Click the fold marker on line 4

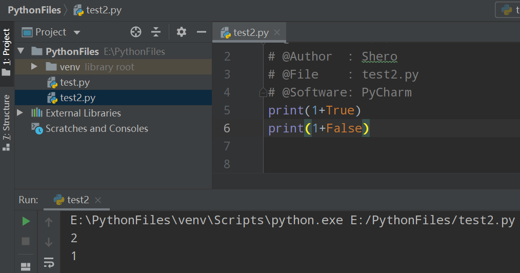tap(263, 92)
